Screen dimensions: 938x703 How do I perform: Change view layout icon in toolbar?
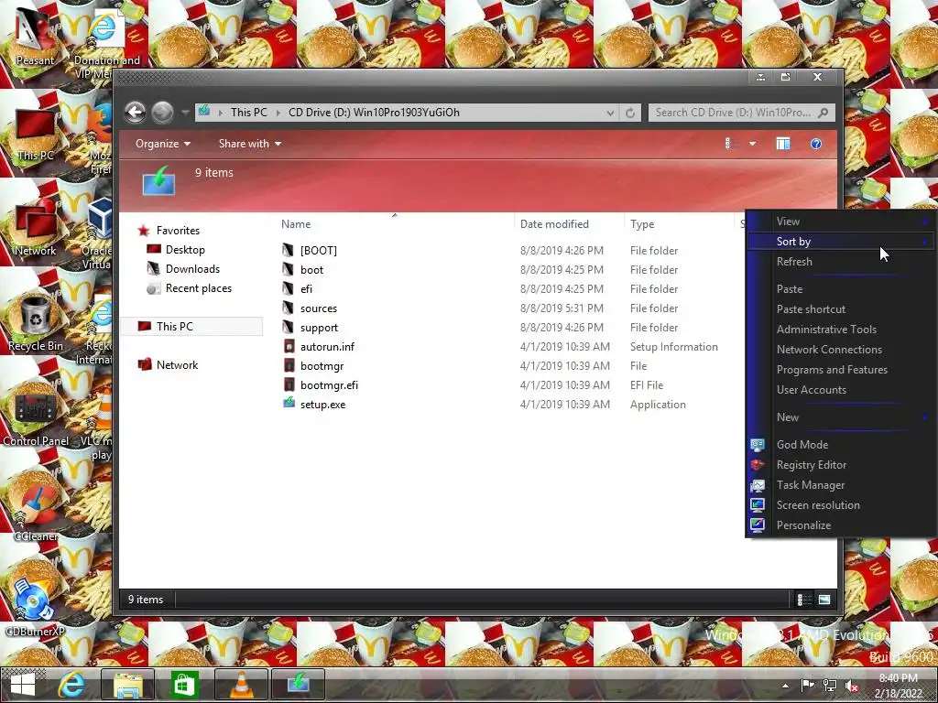728,144
